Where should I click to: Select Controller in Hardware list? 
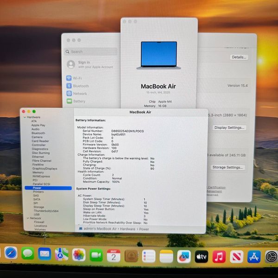click(38, 145)
